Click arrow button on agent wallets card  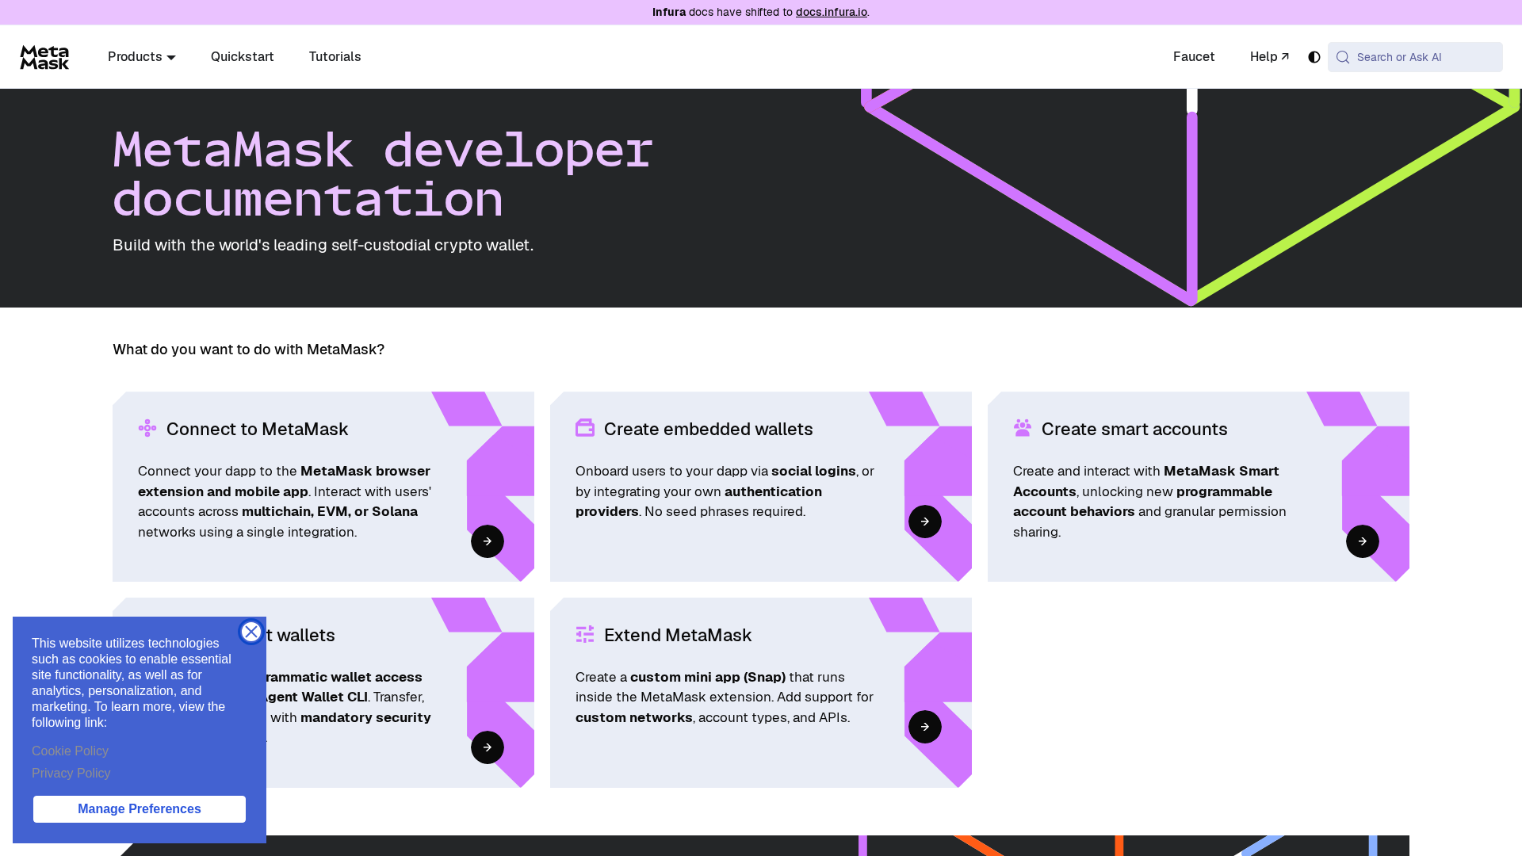[488, 747]
